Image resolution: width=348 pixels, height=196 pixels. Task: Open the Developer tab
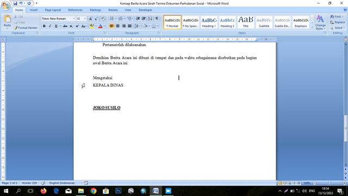pyautogui.click(x=145, y=10)
